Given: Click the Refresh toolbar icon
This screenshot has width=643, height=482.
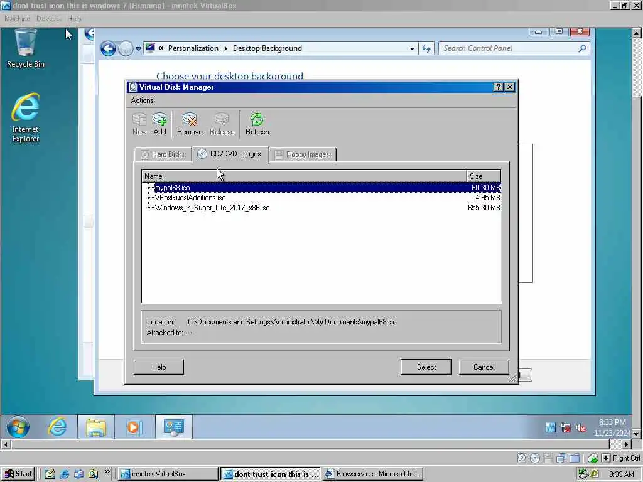Looking at the screenshot, I should click(257, 124).
